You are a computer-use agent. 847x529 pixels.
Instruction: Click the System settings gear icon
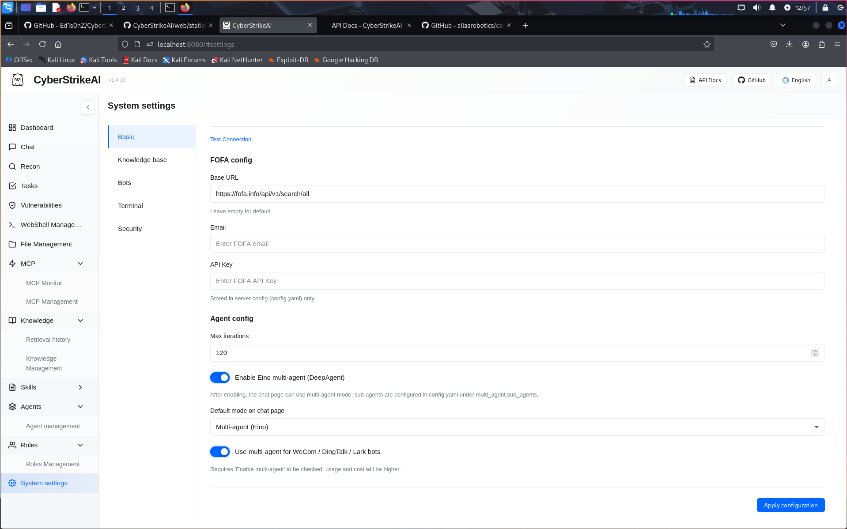pyautogui.click(x=12, y=483)
